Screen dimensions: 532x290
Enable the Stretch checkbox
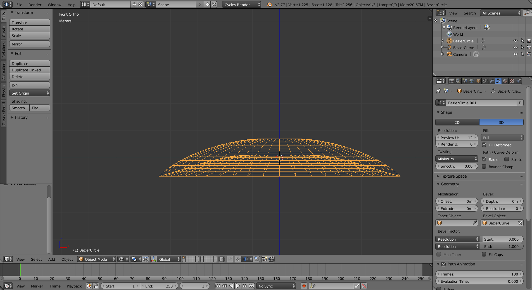507,159
